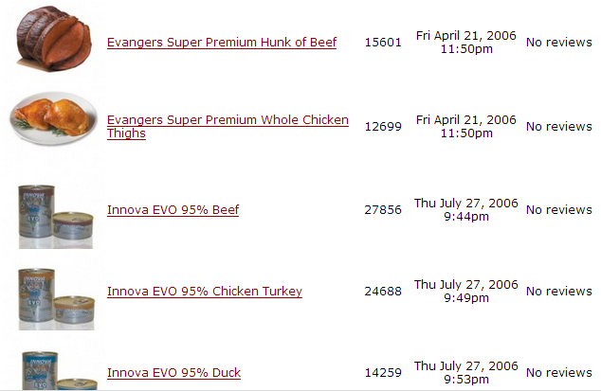Click the date Thu July 27, 2006 9:44pm
The height and width of the screenshot is (391, 601).
click(x=465, y=209)
